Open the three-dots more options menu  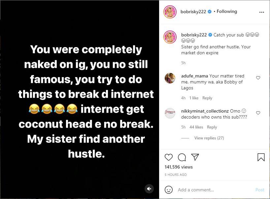click(x=262, y=12)
